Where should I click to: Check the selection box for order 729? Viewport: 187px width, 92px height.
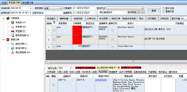point(54,30)
